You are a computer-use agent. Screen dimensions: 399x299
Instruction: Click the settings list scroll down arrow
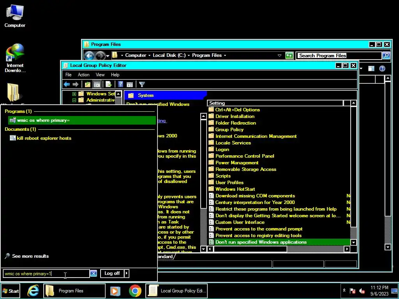pyautogui.click(x=353, y=242)
